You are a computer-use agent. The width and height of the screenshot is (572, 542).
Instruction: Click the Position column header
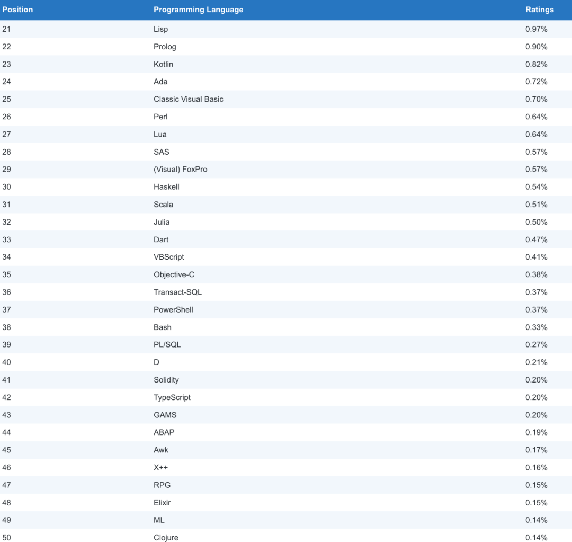point(17,10)
